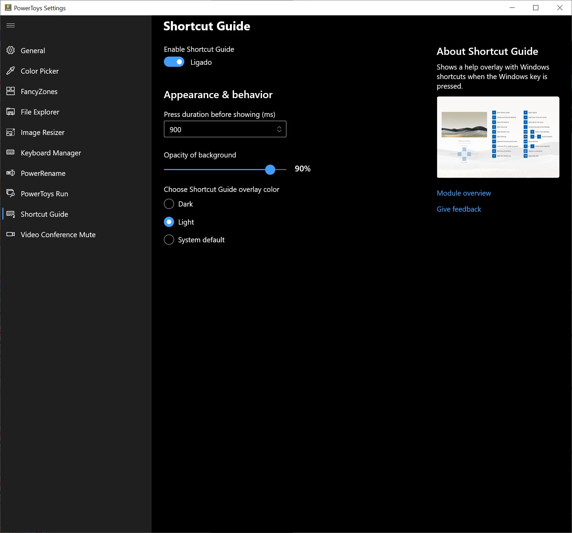Click the Shortcut Guide preview image
Viewport: 572px width, 533px height.
click(x=498, y=137)
